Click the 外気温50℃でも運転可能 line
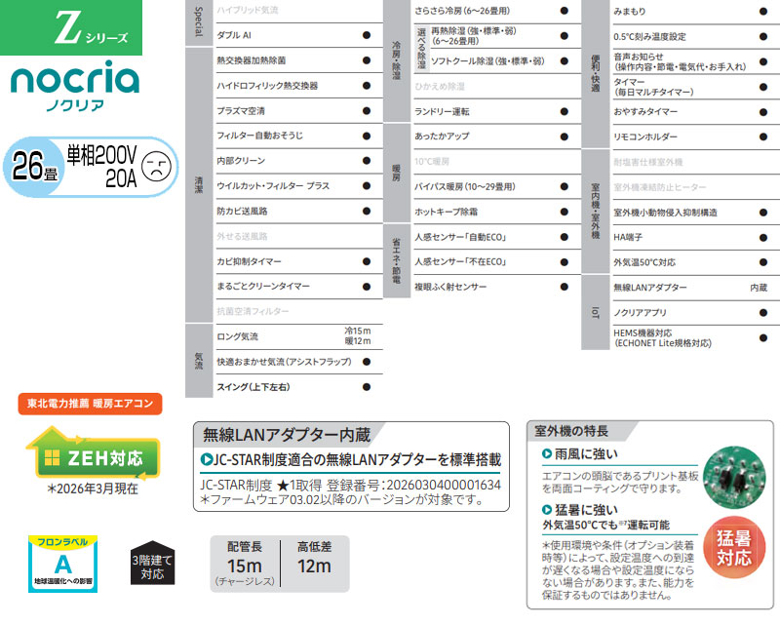This screenshot has width=780, height=625. (x=605, y=525)
